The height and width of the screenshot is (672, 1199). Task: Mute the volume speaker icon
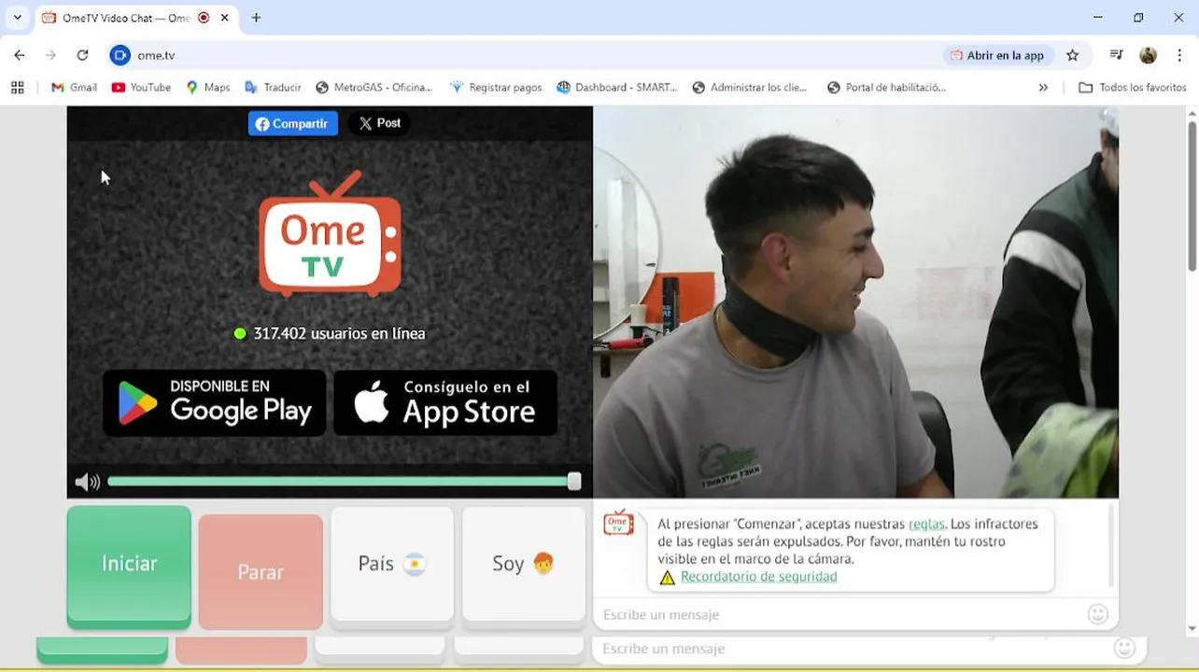87,482
